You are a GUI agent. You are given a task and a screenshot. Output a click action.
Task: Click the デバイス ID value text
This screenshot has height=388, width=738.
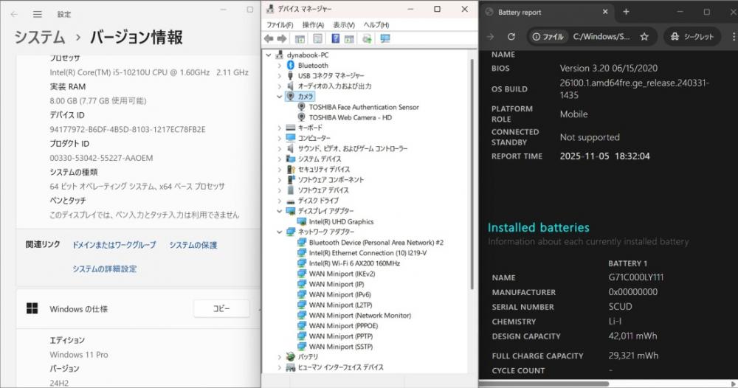click(x=128, y=129)
